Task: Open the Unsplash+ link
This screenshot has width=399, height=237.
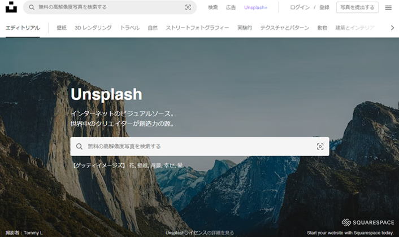Action: coord(256,8)
